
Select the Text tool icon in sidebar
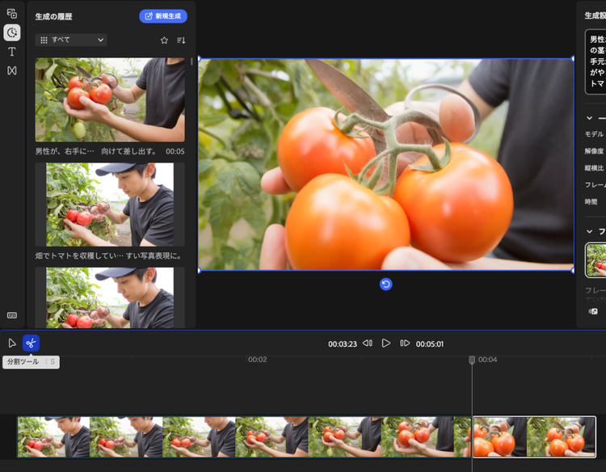[12, 52]
